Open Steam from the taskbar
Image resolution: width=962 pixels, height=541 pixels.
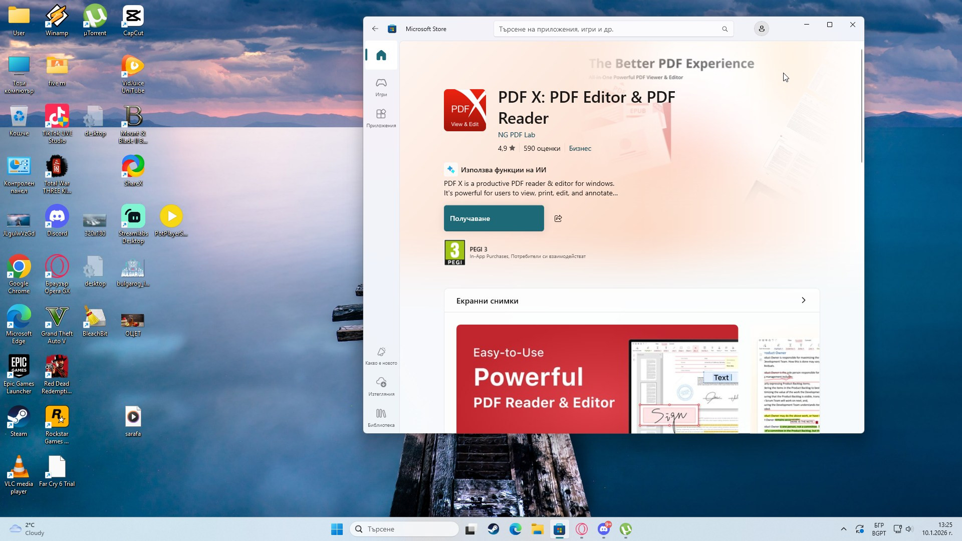[493, 529]
